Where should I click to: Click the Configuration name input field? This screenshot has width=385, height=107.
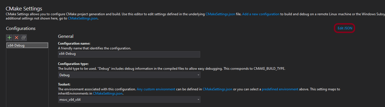click(129, 54)
